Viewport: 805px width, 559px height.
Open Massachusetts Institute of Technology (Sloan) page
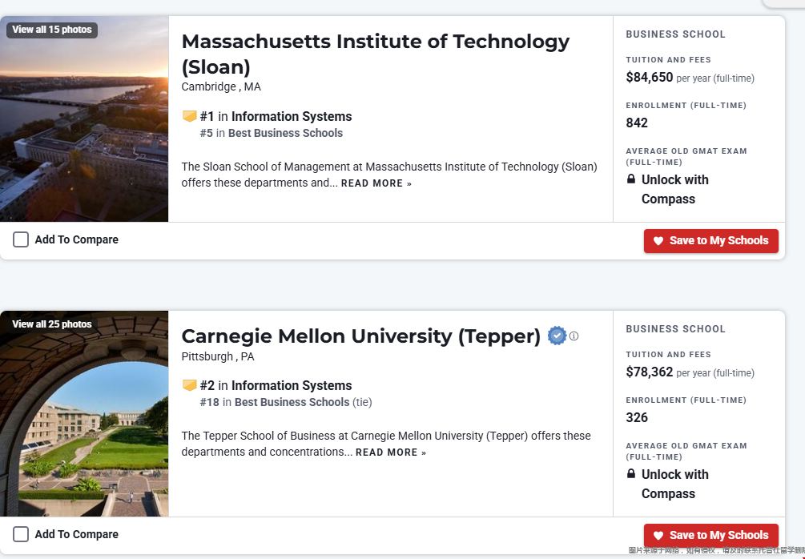point(375,53)
